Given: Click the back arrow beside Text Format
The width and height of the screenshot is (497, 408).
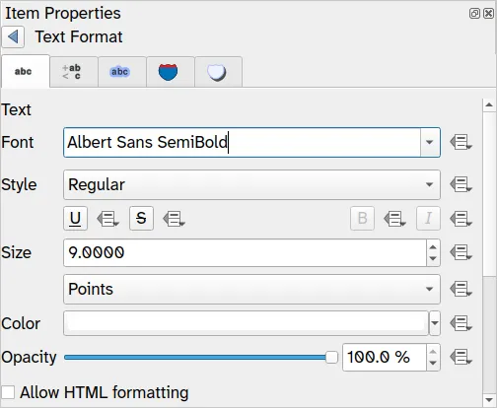Looking at the screenshot, I should pyautogui.click(x=13, y=36).
